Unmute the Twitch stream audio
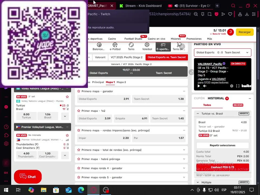Screen dimensions: 260x195 click(205, 86)
